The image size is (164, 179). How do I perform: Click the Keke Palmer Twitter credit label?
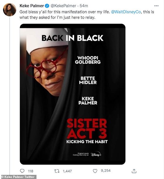coord(18,177)
